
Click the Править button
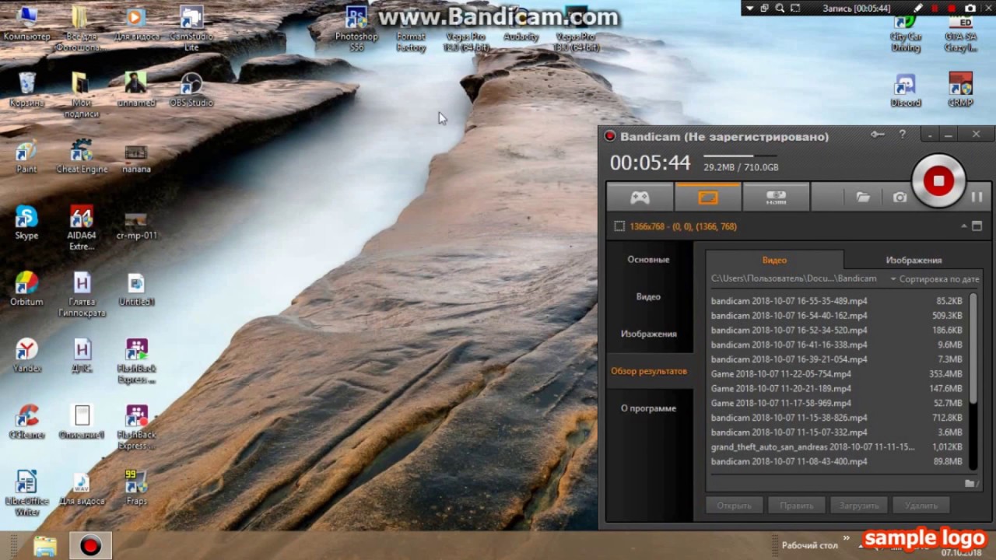point(797,506)
